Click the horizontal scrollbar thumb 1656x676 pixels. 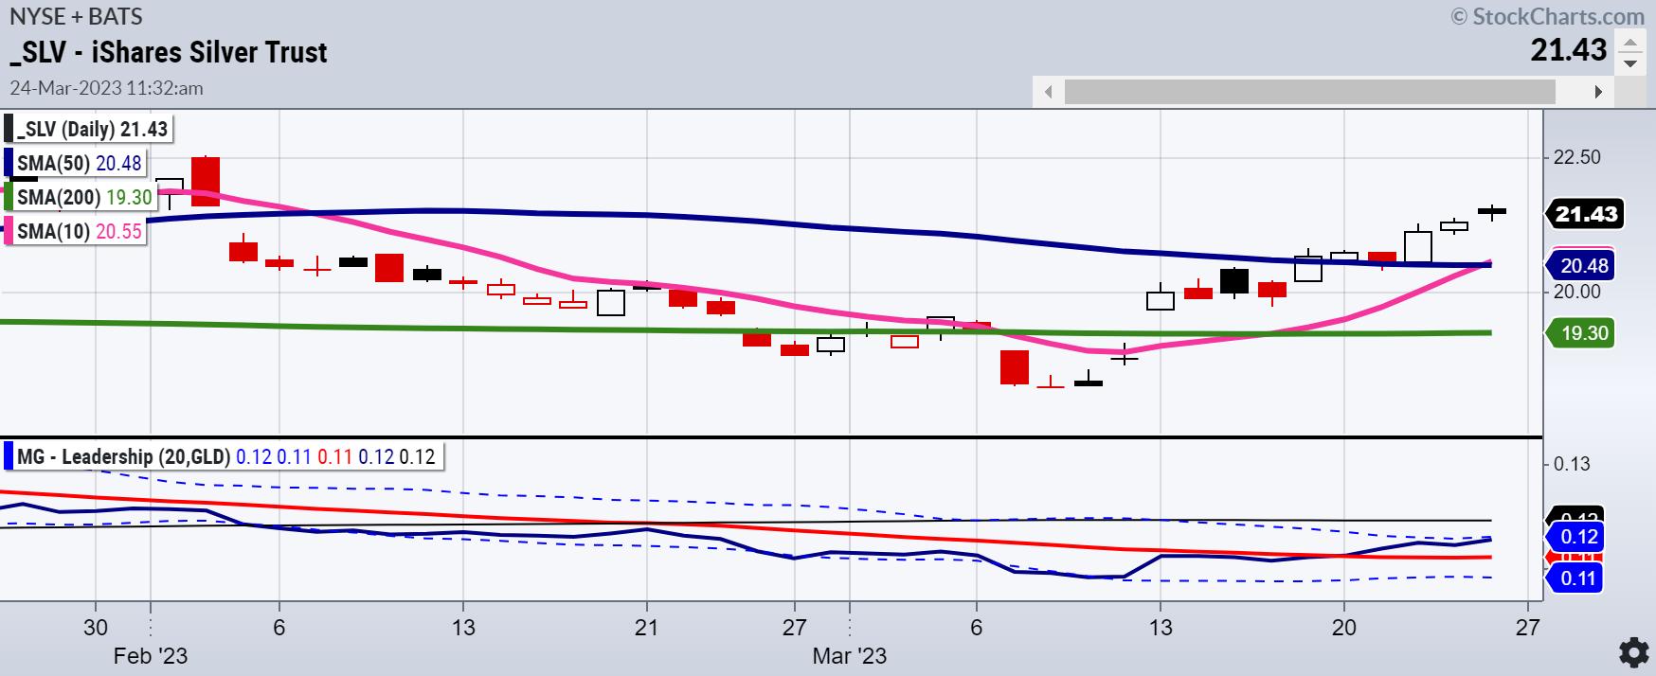(x=1309, y=92)
